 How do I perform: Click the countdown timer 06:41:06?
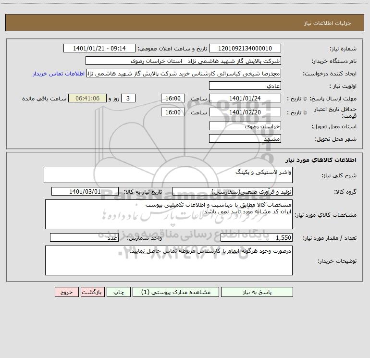coord(87,98)
